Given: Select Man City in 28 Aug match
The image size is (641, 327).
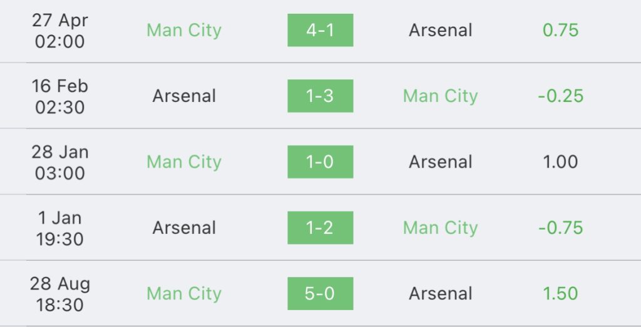Looking at the screenshot, I should click(x=184, y=294).
